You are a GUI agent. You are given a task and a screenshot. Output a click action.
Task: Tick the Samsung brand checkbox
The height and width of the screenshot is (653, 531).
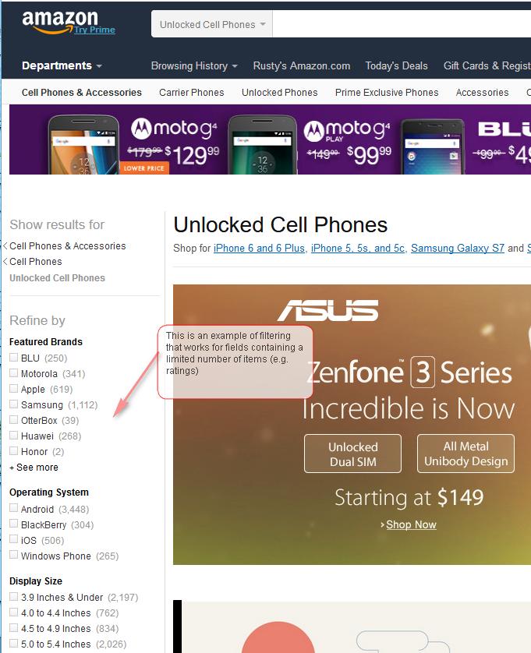pyautogui.click(x=14, y=404)
